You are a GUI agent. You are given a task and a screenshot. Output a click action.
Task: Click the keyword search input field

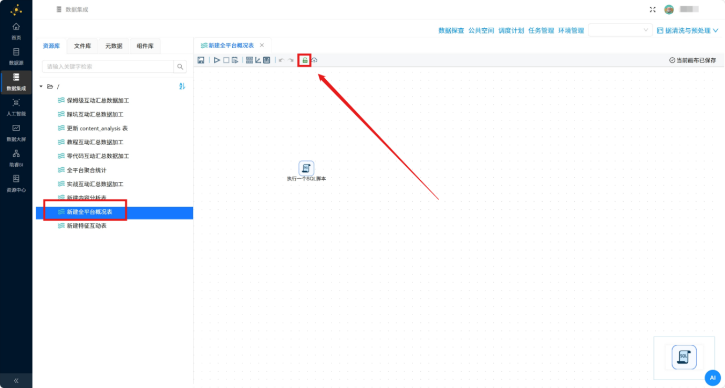(108, 67)
